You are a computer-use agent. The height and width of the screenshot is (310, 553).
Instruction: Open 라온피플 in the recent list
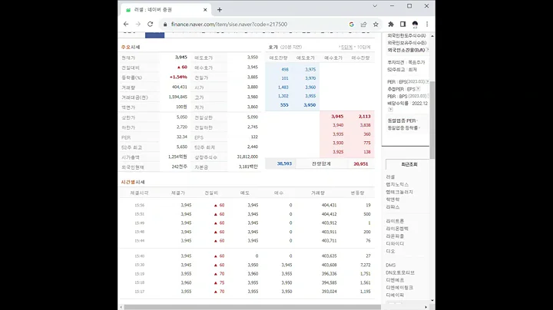click(x=395, y=236)
